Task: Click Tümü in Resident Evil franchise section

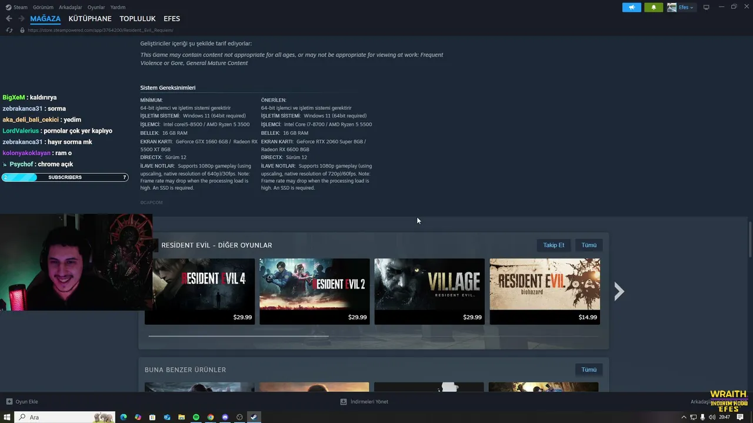Action: pos(589,245)
